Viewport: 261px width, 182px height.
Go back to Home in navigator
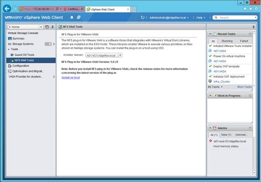tap(23, 27)
